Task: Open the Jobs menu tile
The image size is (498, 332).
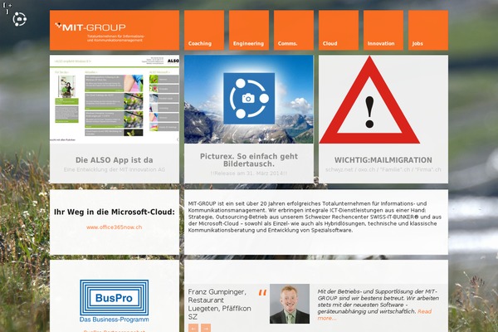Action: point(427,30)
